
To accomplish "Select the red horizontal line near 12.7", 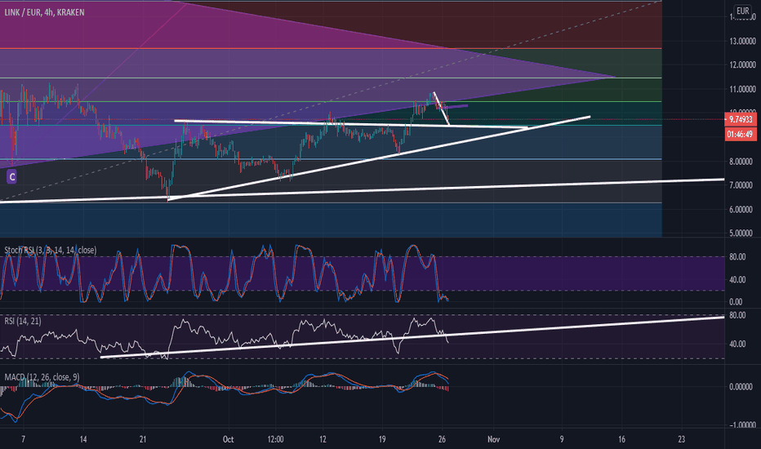I will pos(331,48).
